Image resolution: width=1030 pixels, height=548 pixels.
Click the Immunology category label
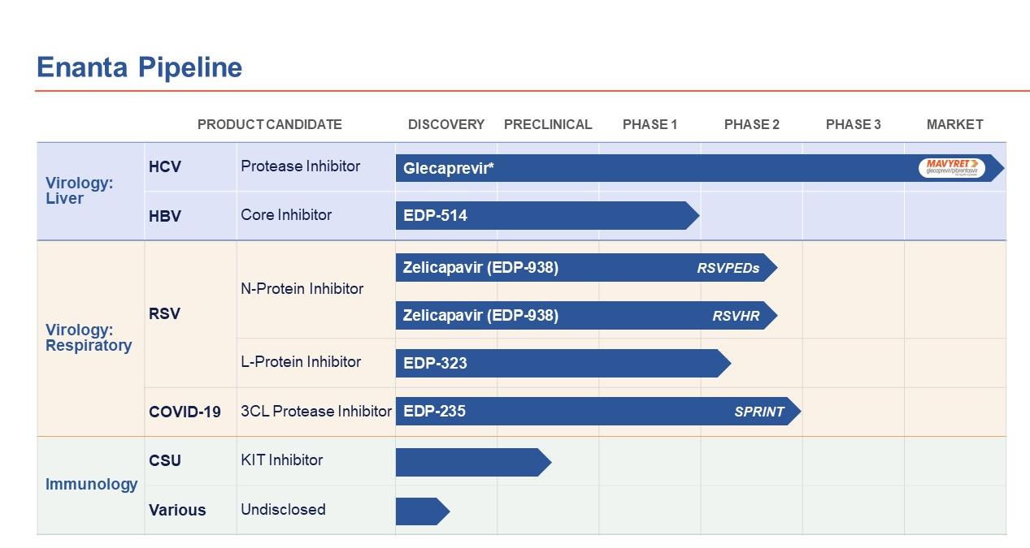pyautogui.click(x=91, y=484)
